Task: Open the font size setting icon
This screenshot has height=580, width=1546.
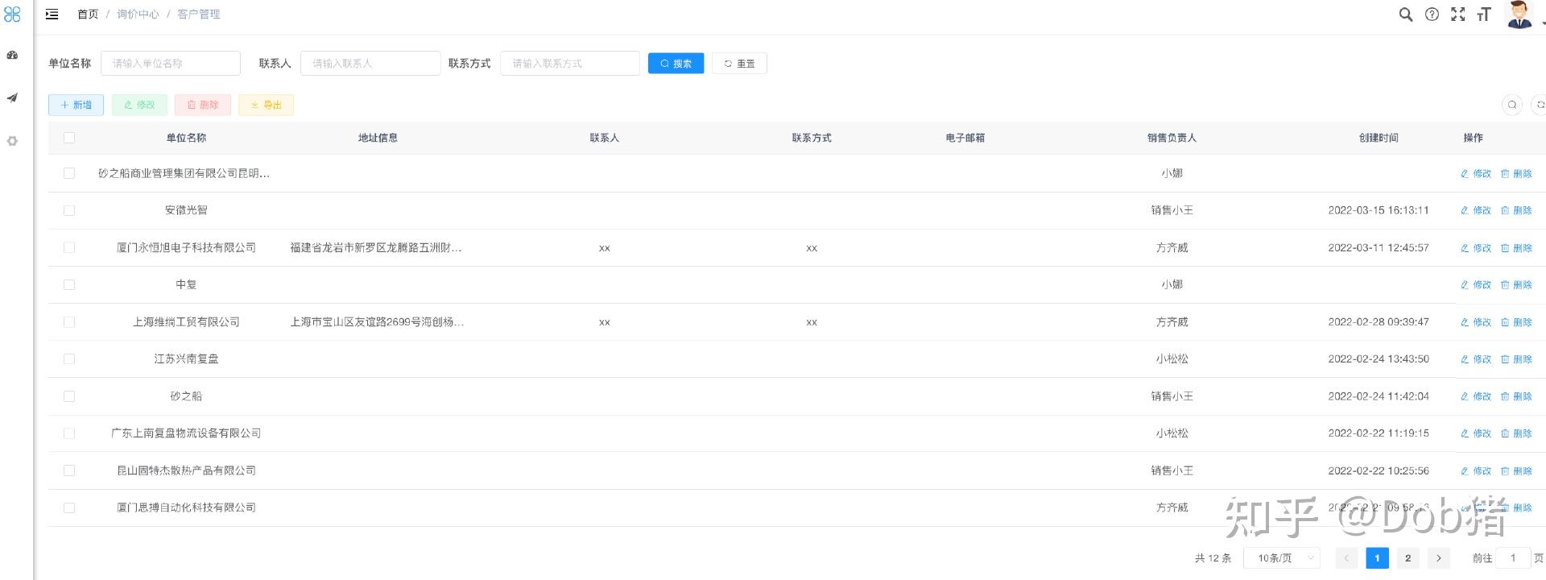Action: coord(1483,14)
